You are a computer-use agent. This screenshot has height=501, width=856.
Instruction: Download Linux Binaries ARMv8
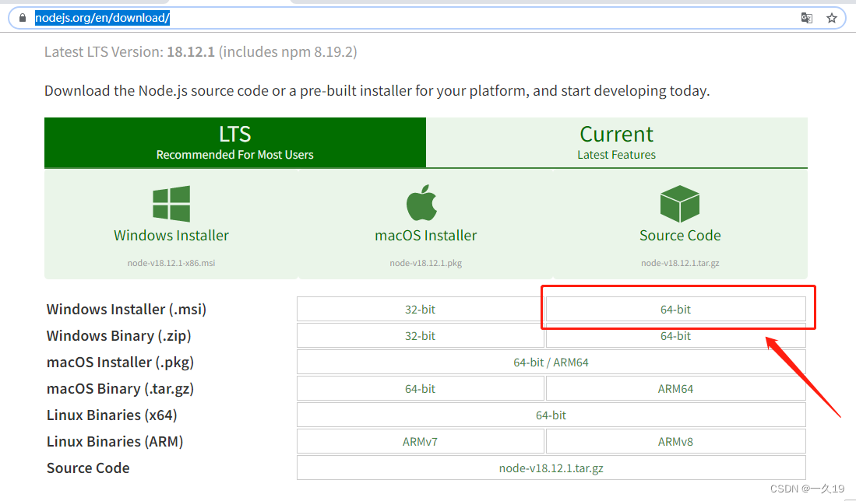click(x=675, y=442)
